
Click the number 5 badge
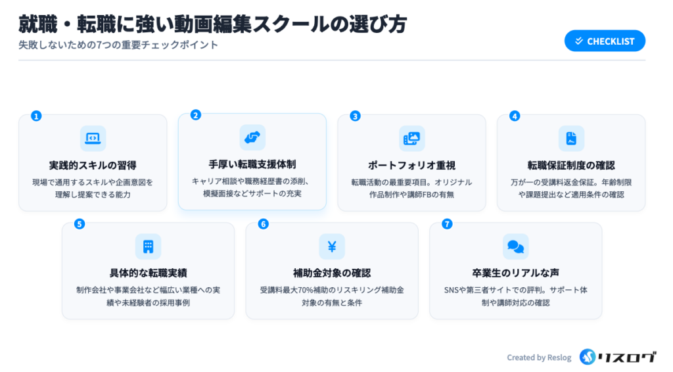click(x=80, y=224)
